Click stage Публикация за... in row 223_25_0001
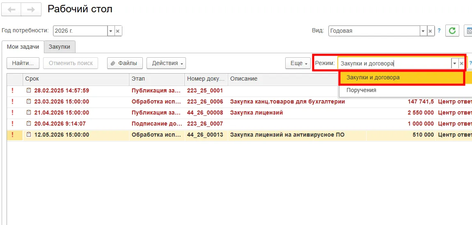This screenshot has height=225, width=472. pyautogui.click(x=156, y=90)
